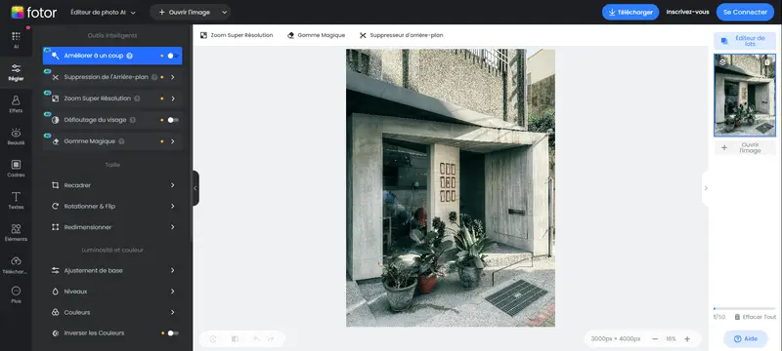Expand Suppression de l'Arrière-plan options
782x351 pixels.
[x=173, y=77]
